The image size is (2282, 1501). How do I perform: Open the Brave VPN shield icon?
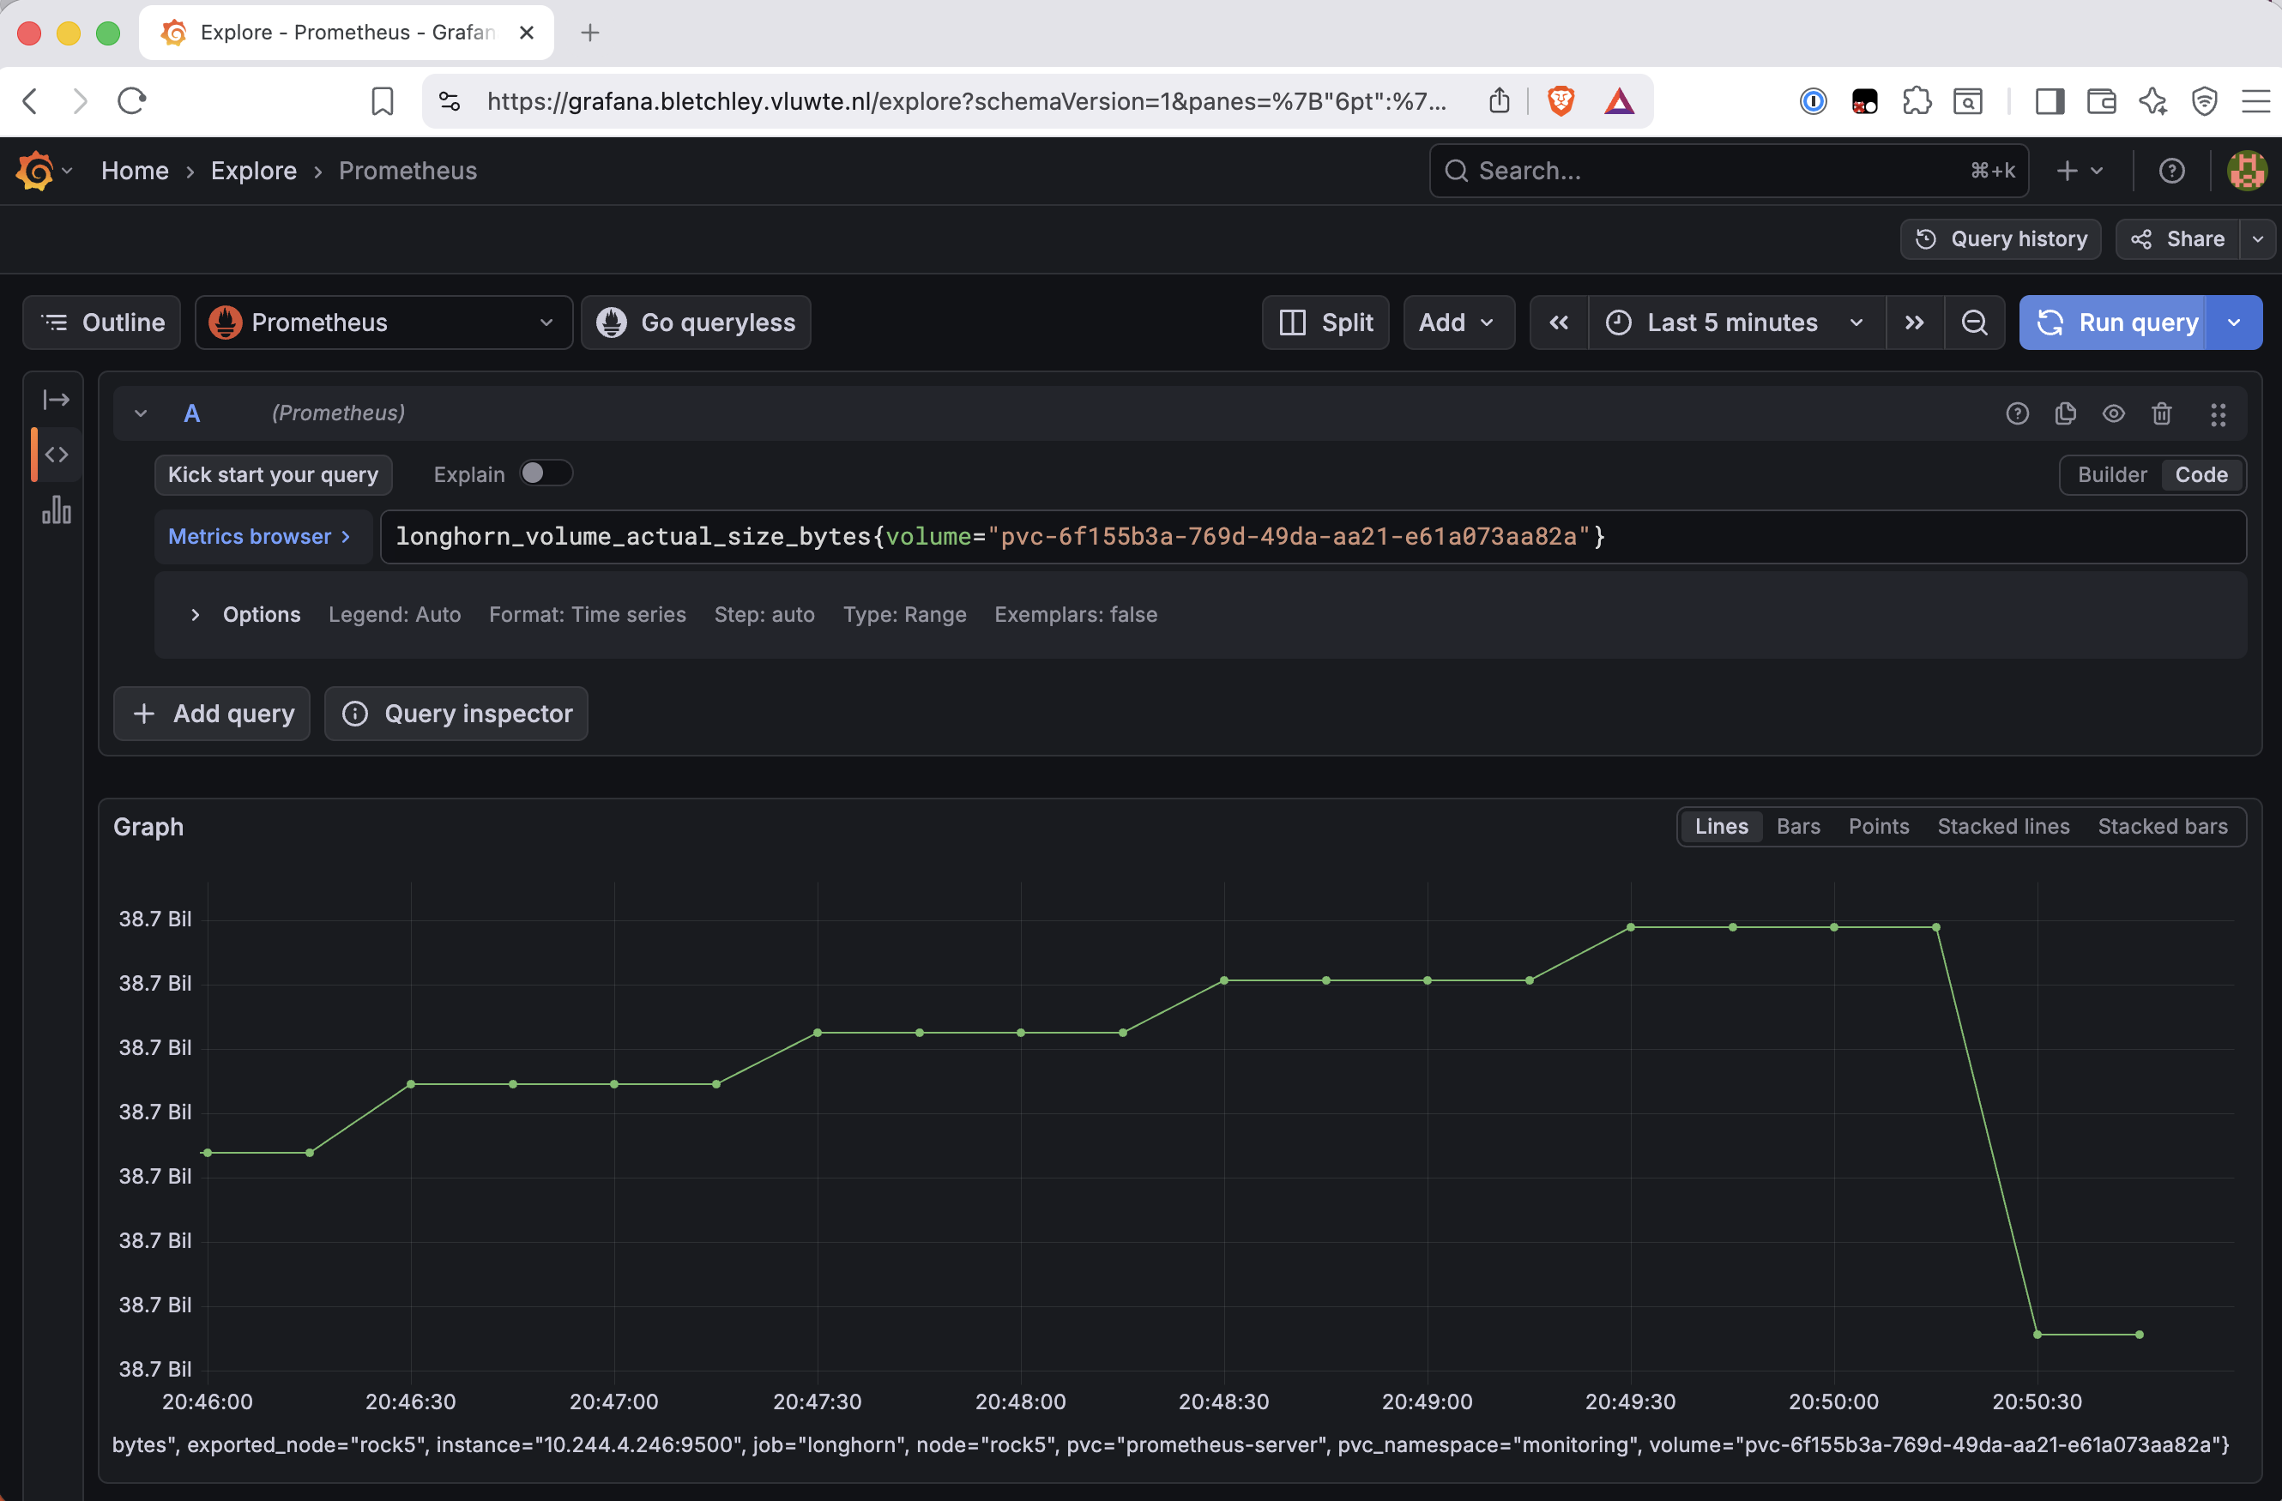[2204, 100]
